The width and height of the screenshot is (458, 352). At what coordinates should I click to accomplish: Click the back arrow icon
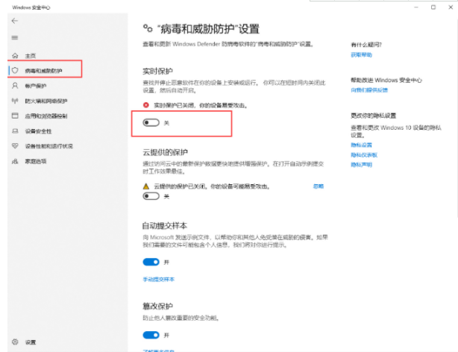pos(14,21)
